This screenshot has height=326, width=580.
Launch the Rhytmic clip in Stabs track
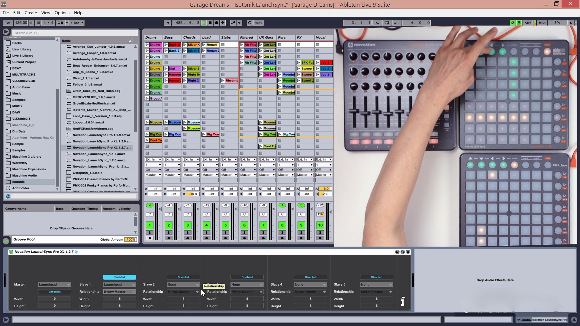point(223,81)
